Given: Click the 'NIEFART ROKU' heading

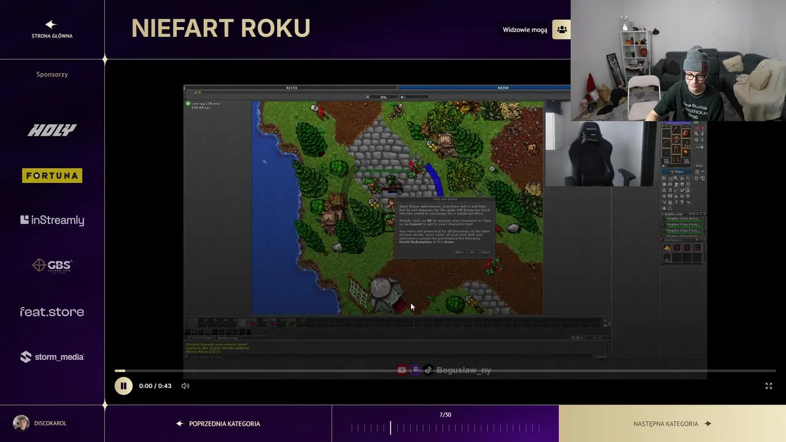Looking at the screenshot, I should tap(220, 28).
